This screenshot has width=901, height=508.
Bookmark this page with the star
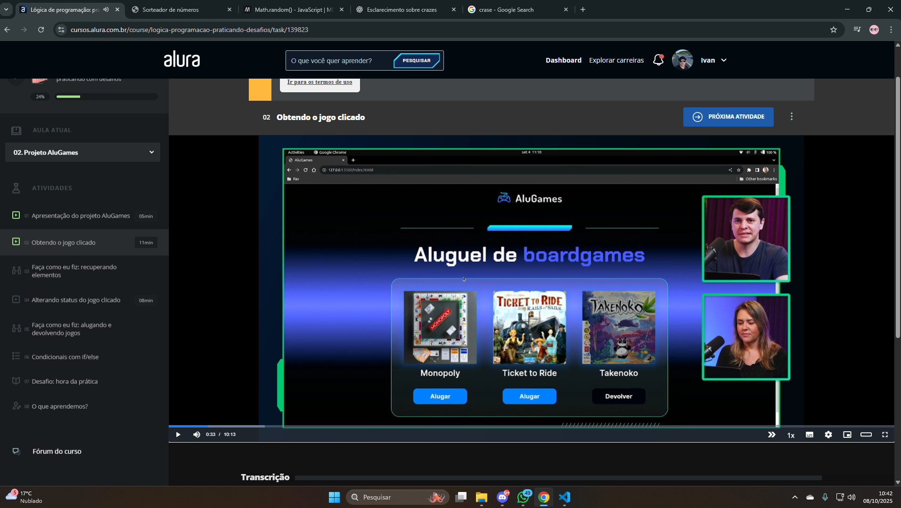pos(834,30)
